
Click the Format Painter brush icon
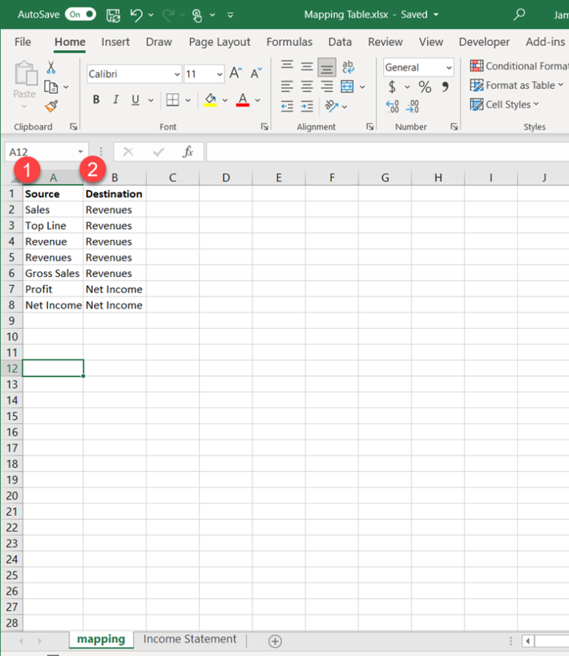51,107
